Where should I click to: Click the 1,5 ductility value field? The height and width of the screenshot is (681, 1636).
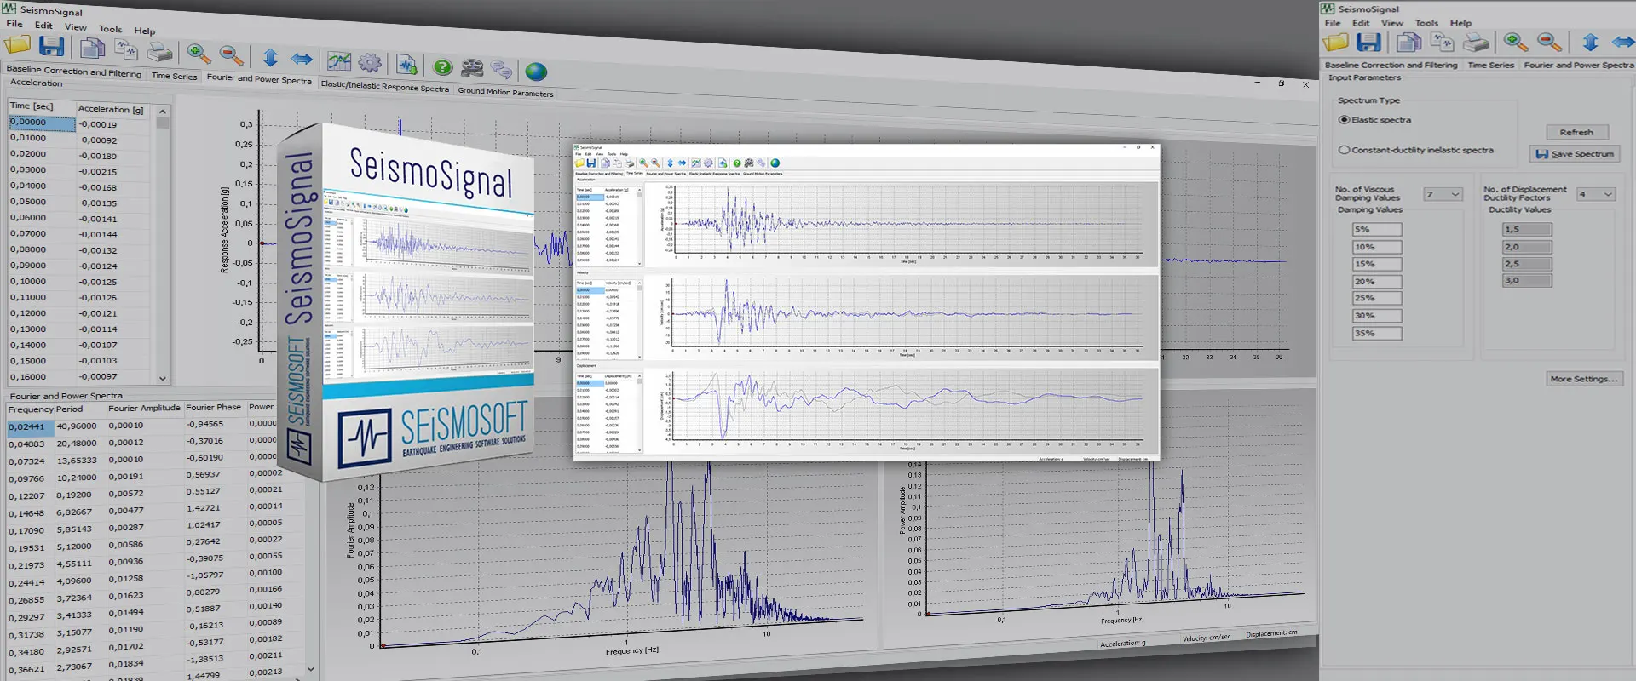(x=1527, y=230)
